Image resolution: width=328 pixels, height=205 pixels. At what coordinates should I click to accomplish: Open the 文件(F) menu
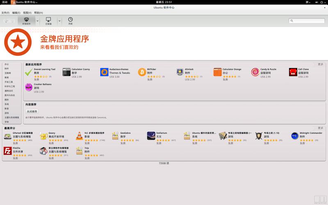pos(5,13)
